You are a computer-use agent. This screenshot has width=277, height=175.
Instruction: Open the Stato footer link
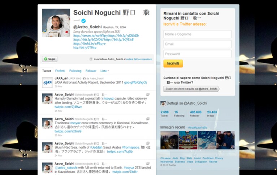point(189,158)
